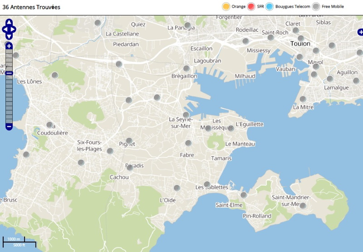Zoom in with the plus button
The height and width of the screenshot is (252, 363).
(x=9, y=46)
